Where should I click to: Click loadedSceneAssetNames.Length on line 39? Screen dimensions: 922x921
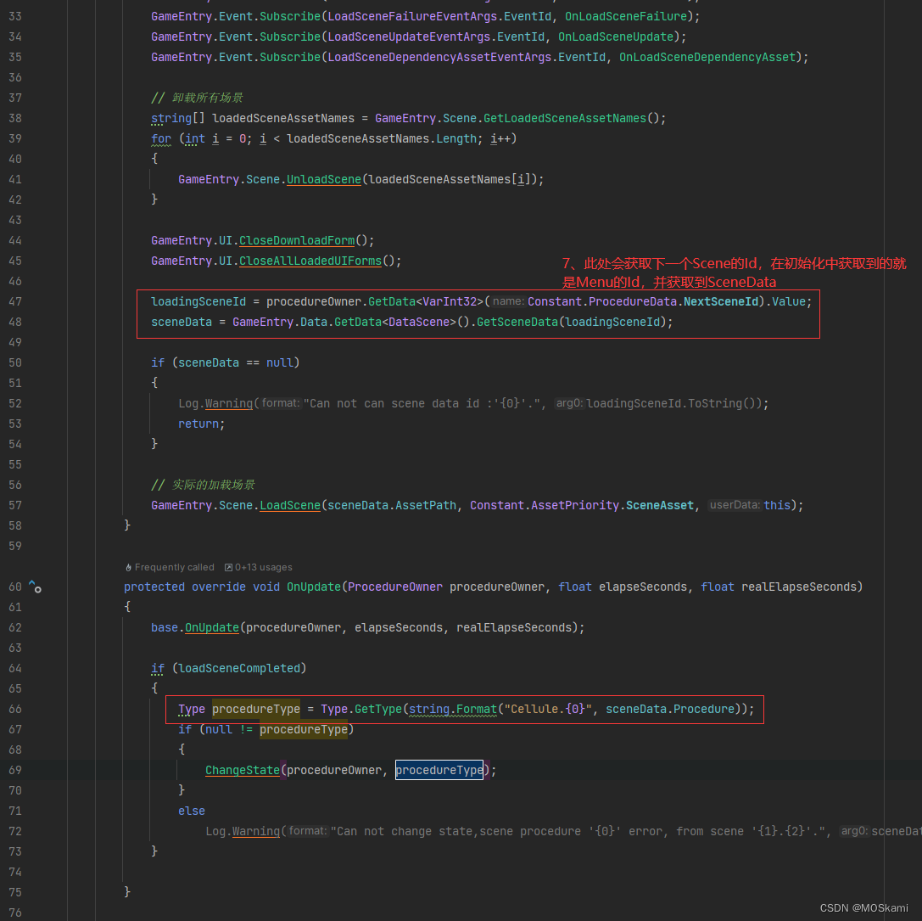pyautogui.click(x=382, y=139)
